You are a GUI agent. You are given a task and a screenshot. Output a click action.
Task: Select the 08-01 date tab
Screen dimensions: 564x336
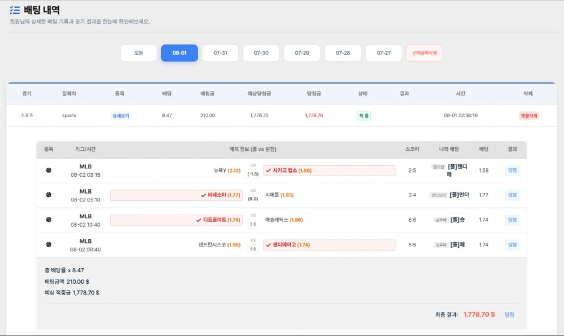pyautogui.click(x=179, y=53)
